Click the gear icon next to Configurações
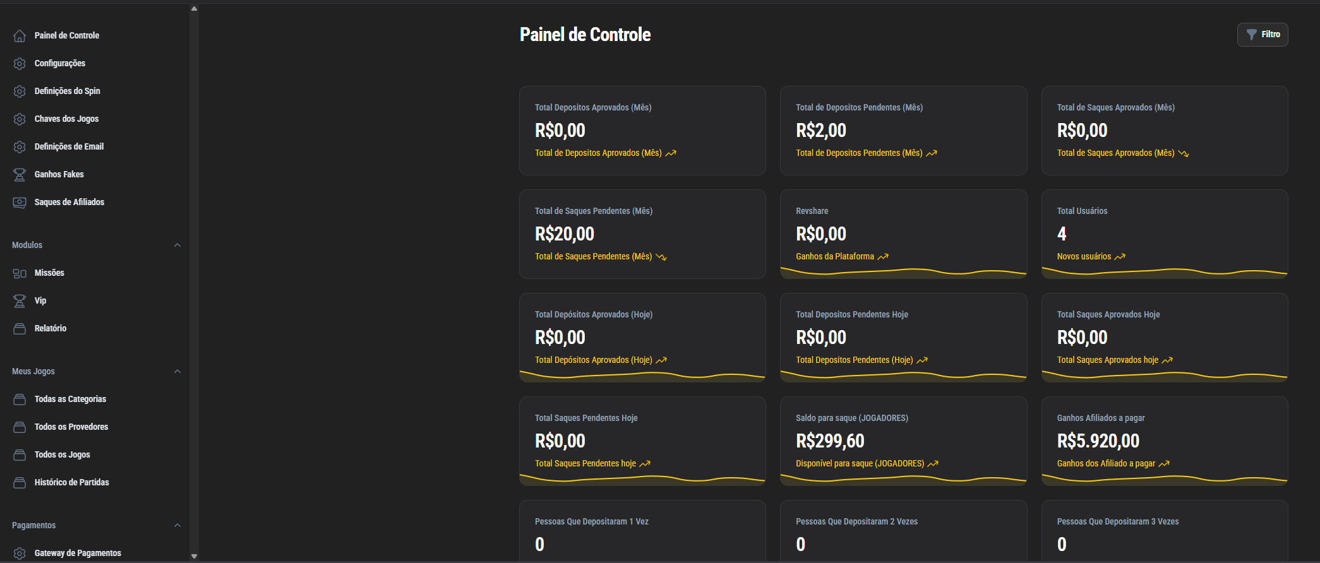 click(20, 64)
